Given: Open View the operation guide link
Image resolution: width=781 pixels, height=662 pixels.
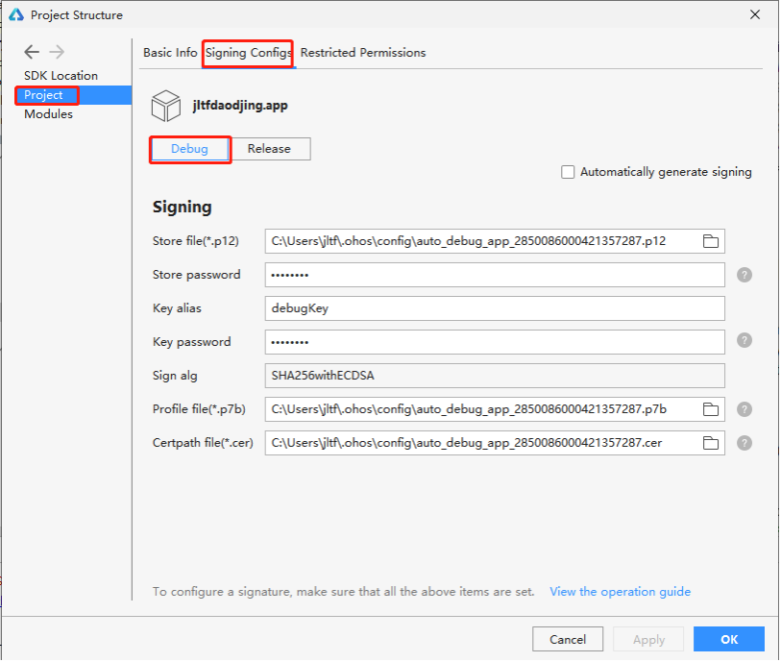Looking at the screenshot, I should (621, 592).
